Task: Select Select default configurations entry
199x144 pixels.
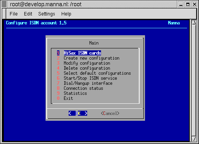Action: [94, 73]
